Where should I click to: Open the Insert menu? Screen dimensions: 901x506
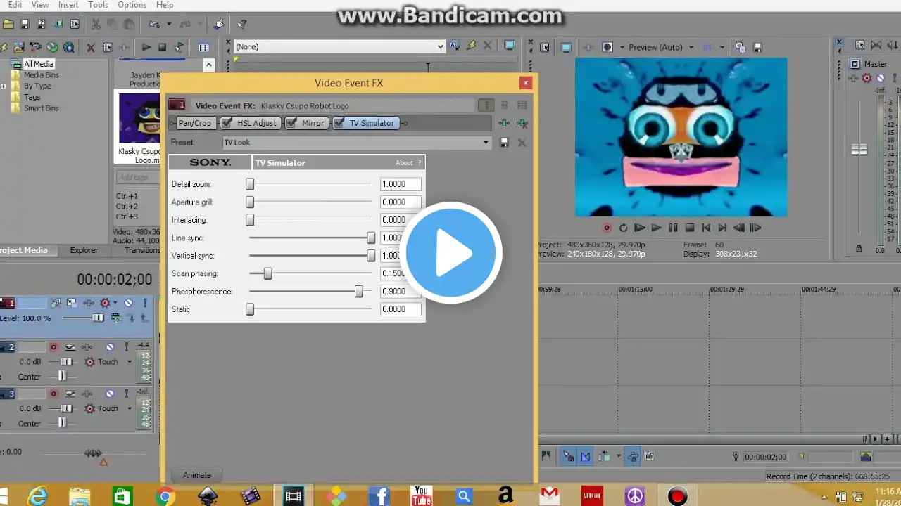pyautogui.click(x=68, y=5)
